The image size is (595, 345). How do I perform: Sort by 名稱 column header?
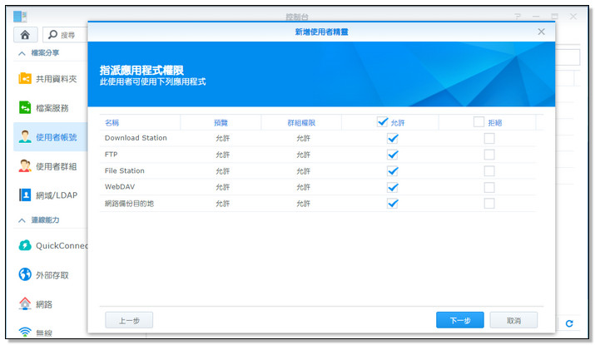click(112, 122)
